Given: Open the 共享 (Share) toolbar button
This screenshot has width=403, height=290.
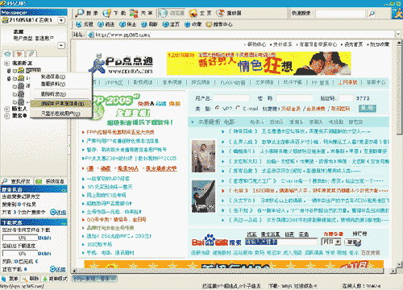Looking at the screenshot, I should (x=141, y=13).
